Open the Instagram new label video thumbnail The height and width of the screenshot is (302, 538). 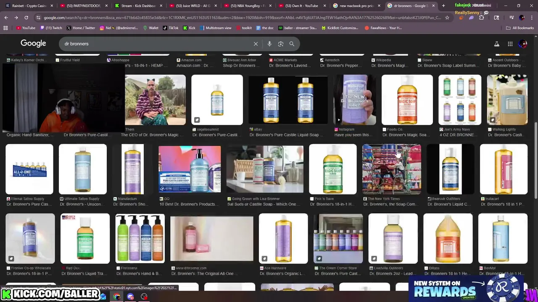coord(355,100)
